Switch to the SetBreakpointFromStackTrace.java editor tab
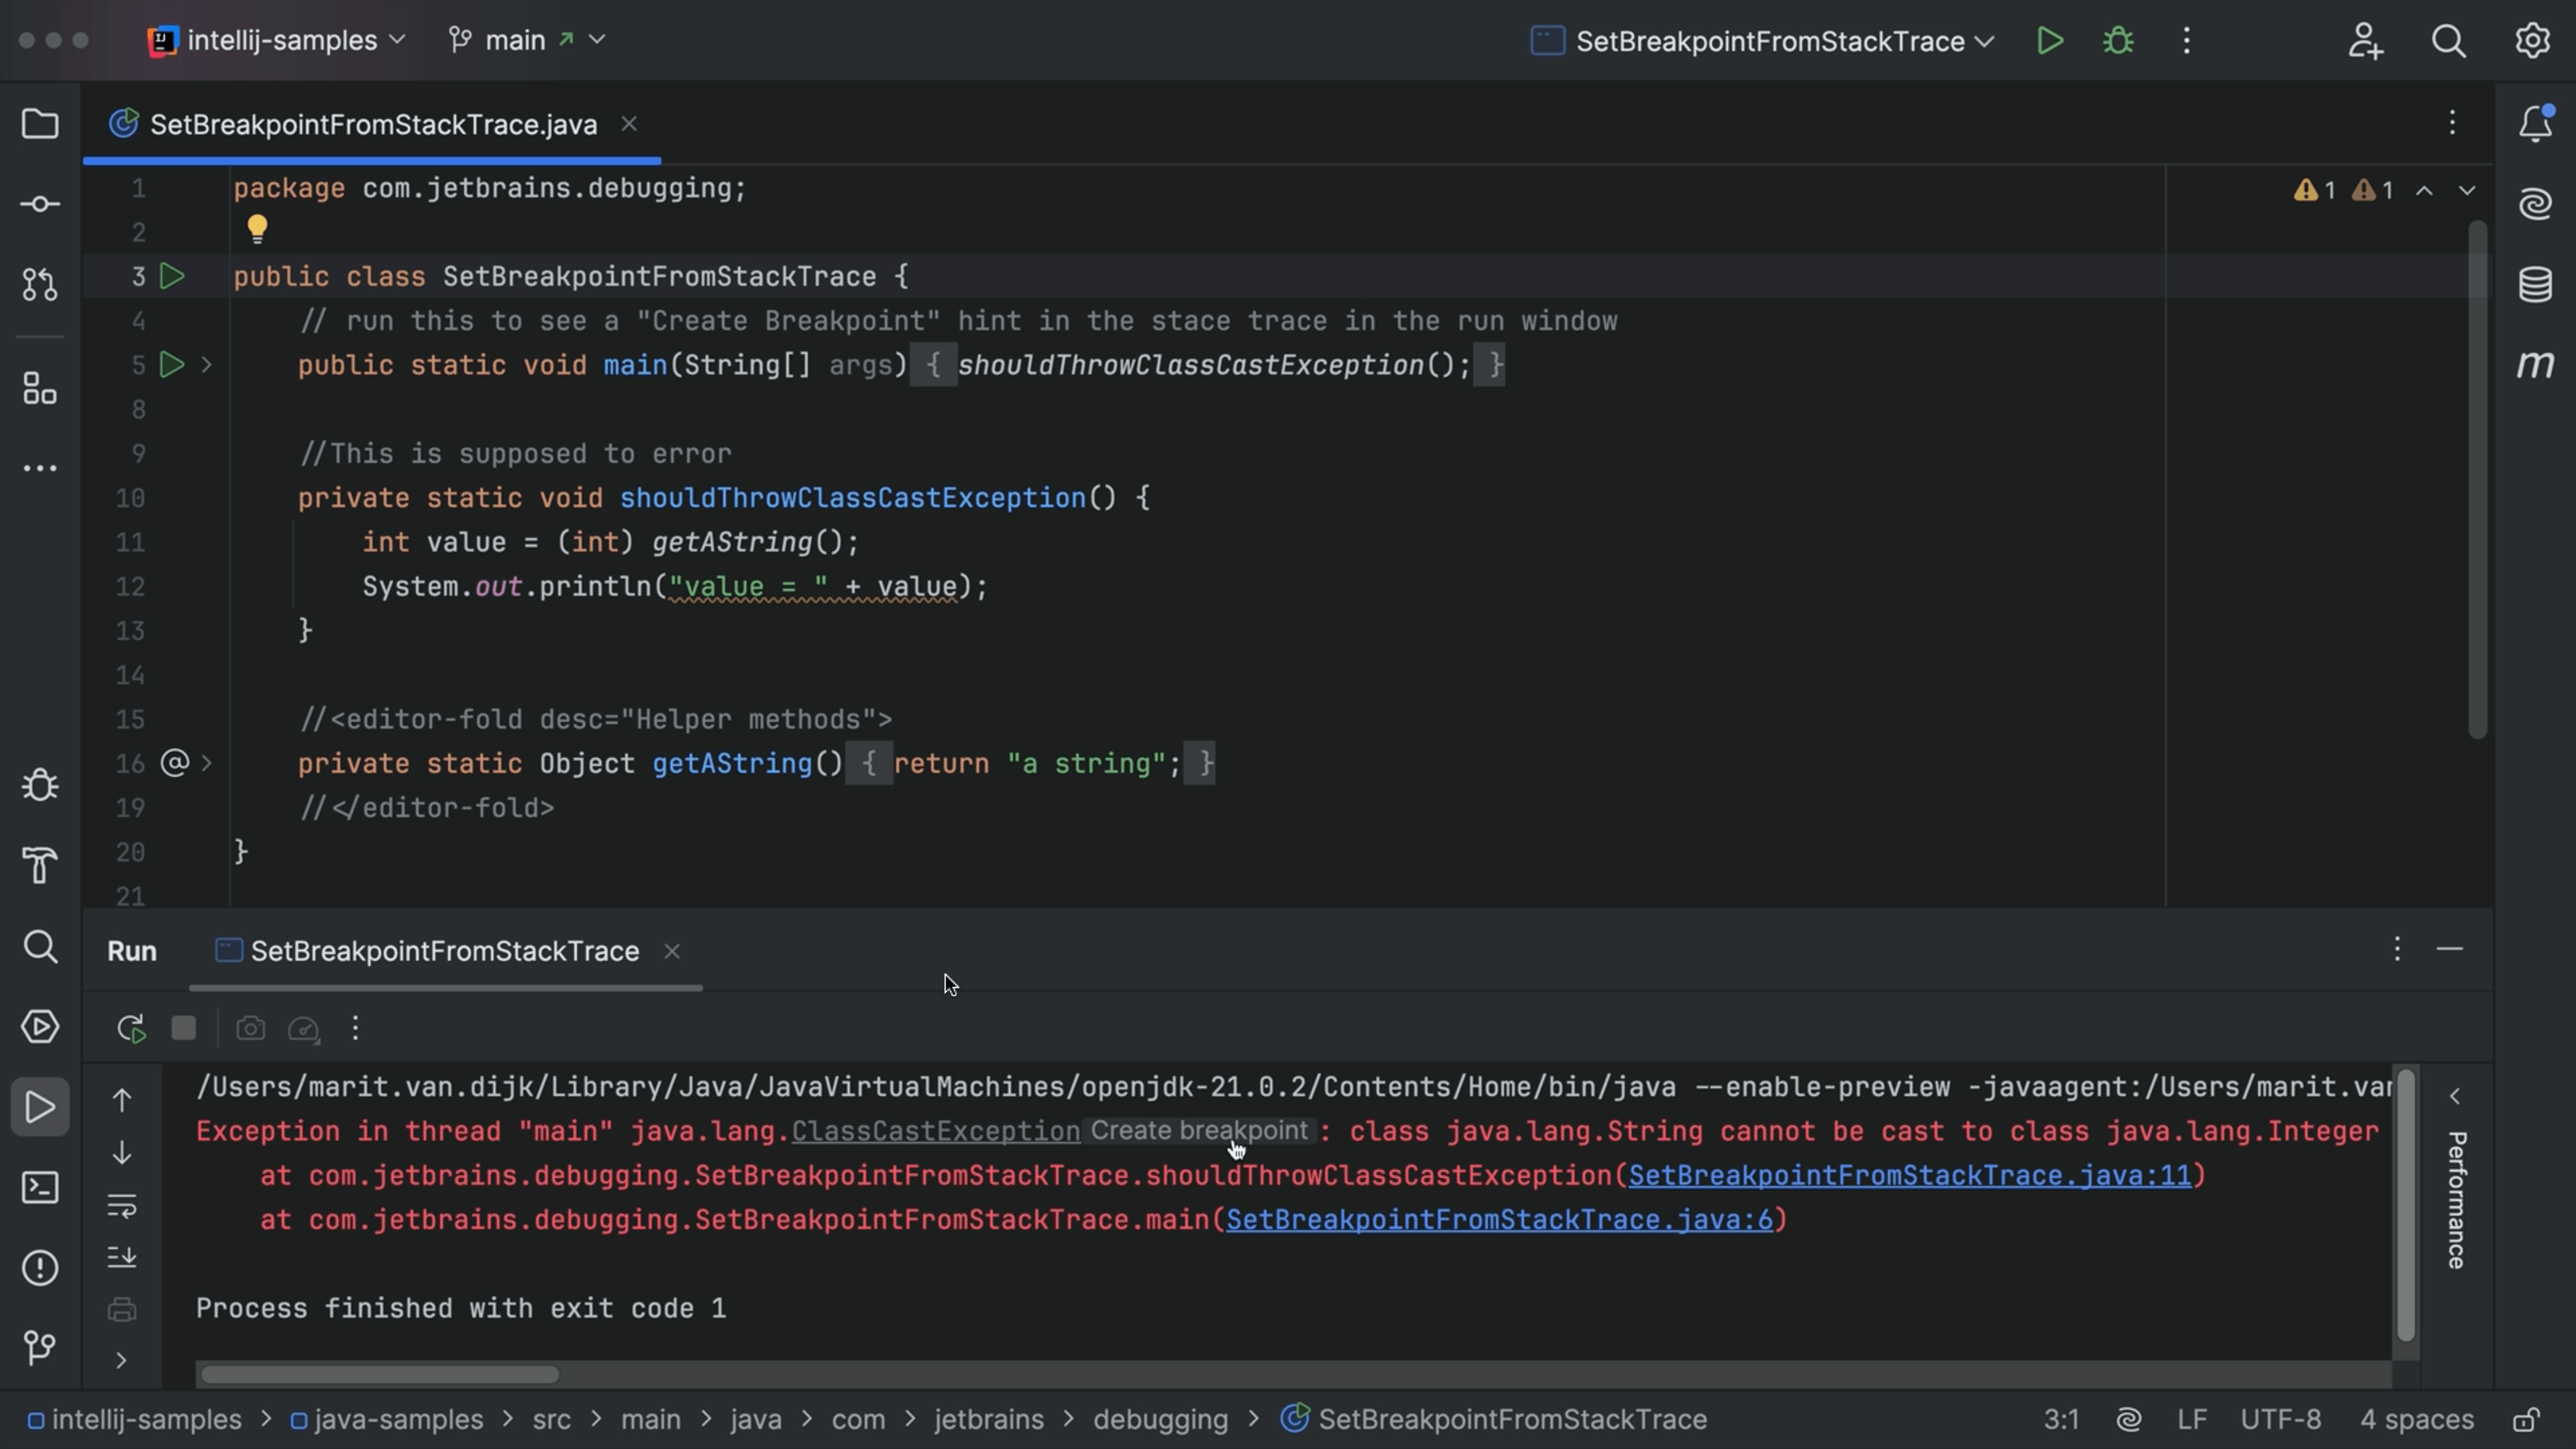This screenshot has width=2576, height=1449. click(x=372, y=123)
